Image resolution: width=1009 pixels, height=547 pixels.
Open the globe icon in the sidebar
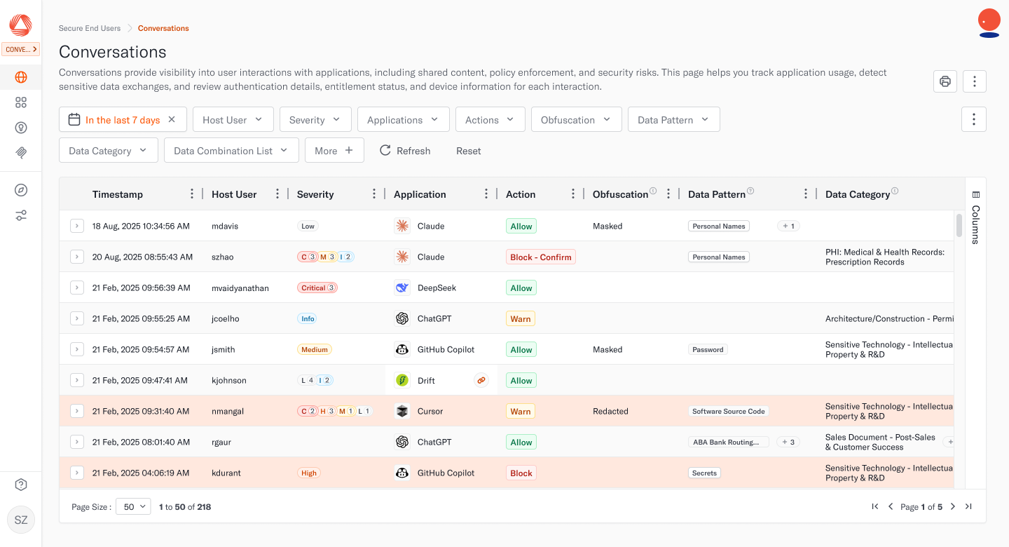[x=21, y=77]
